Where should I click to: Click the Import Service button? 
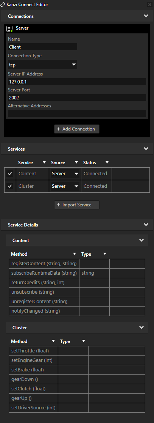pyautogui.click(x=77, y=205)
